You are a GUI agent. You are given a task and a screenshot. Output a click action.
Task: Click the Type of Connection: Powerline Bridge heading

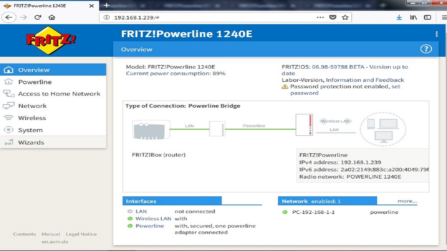click(183, 106)
